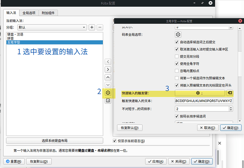The image size is (244, 168).
Task: Enable 忽略内置标点 checkbox
Action: 176,71
